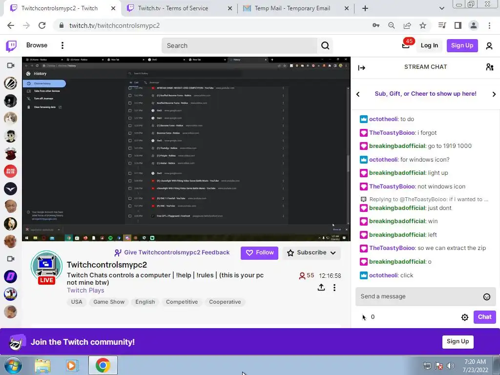Click the bookmark star in address bar

click(423, 25)
